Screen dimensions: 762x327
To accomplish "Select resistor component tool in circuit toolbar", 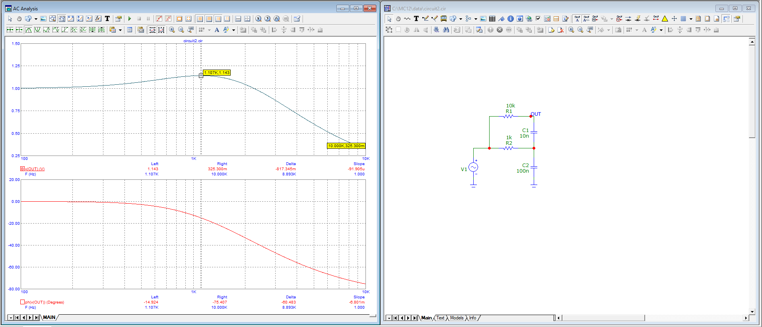I will [x=407, y=19].
